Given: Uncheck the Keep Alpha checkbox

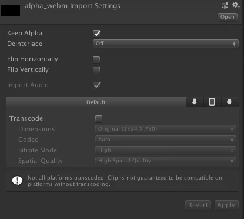Looking at the screenshot, I should pos(96,33).
